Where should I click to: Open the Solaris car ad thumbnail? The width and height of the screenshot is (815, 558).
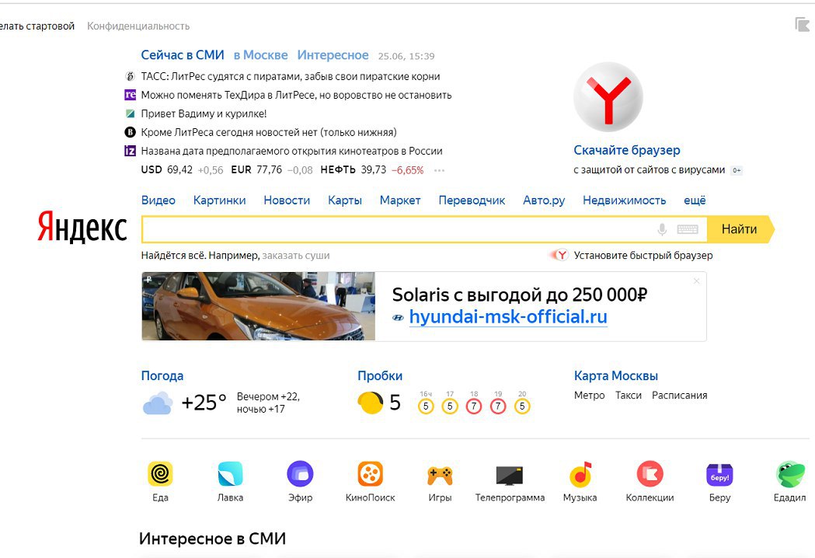click(x=258, y=306)
